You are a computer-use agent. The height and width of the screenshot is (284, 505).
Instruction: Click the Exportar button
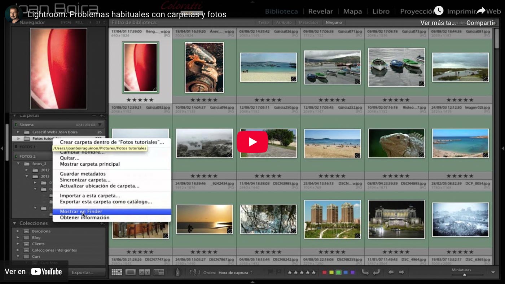click(82, 272)
